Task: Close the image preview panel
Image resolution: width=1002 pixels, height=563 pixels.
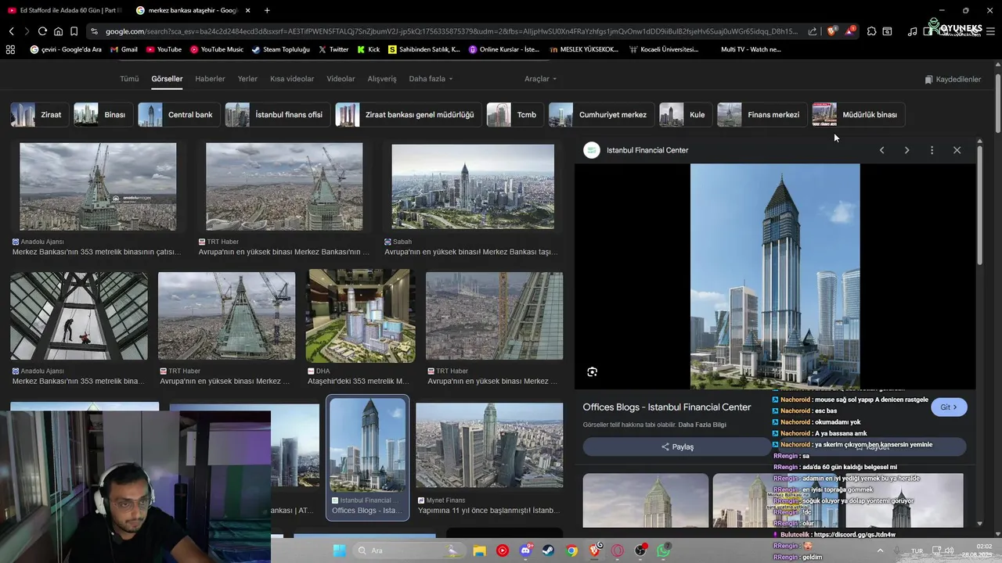Action: click(x=957, y=150)
